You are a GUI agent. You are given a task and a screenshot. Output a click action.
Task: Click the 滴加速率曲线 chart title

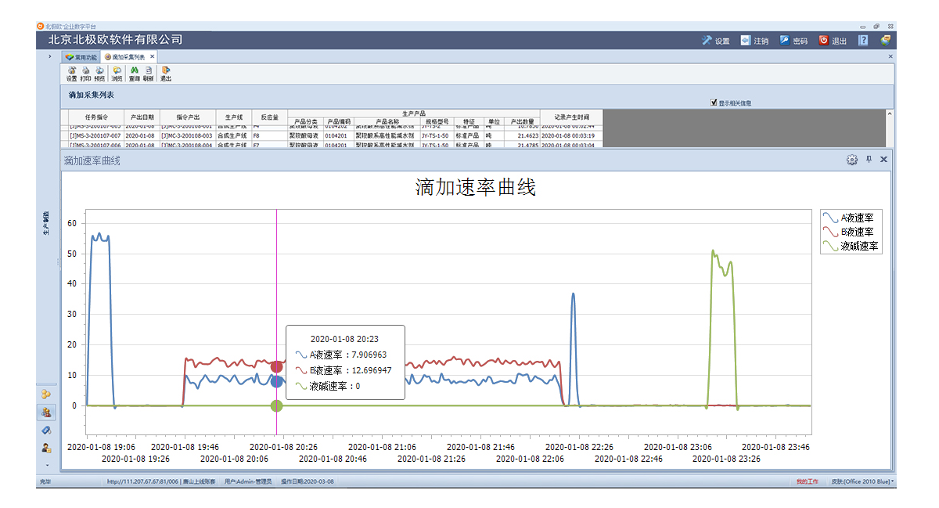[x=476, y=188]
